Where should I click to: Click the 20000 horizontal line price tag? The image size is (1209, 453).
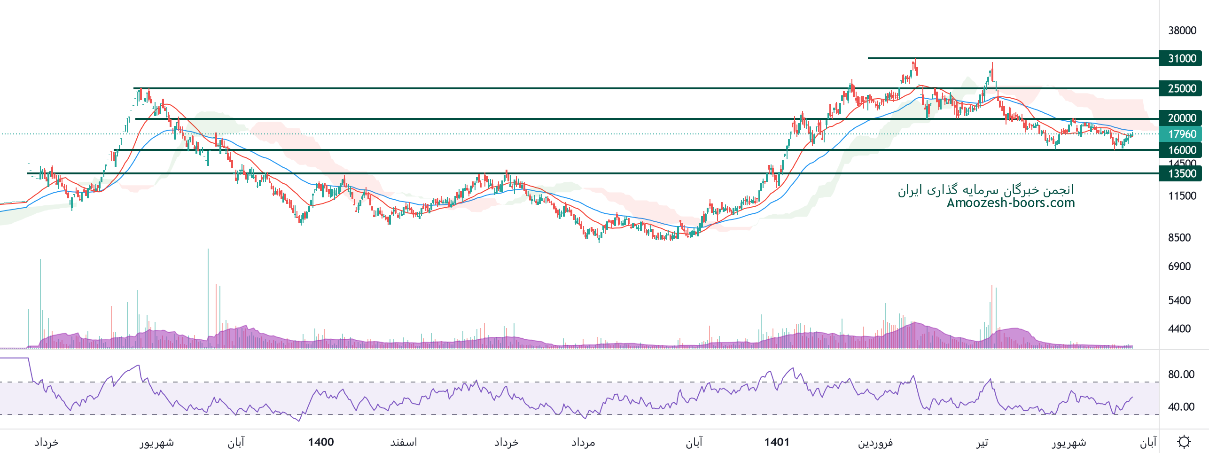[1181, 118]
